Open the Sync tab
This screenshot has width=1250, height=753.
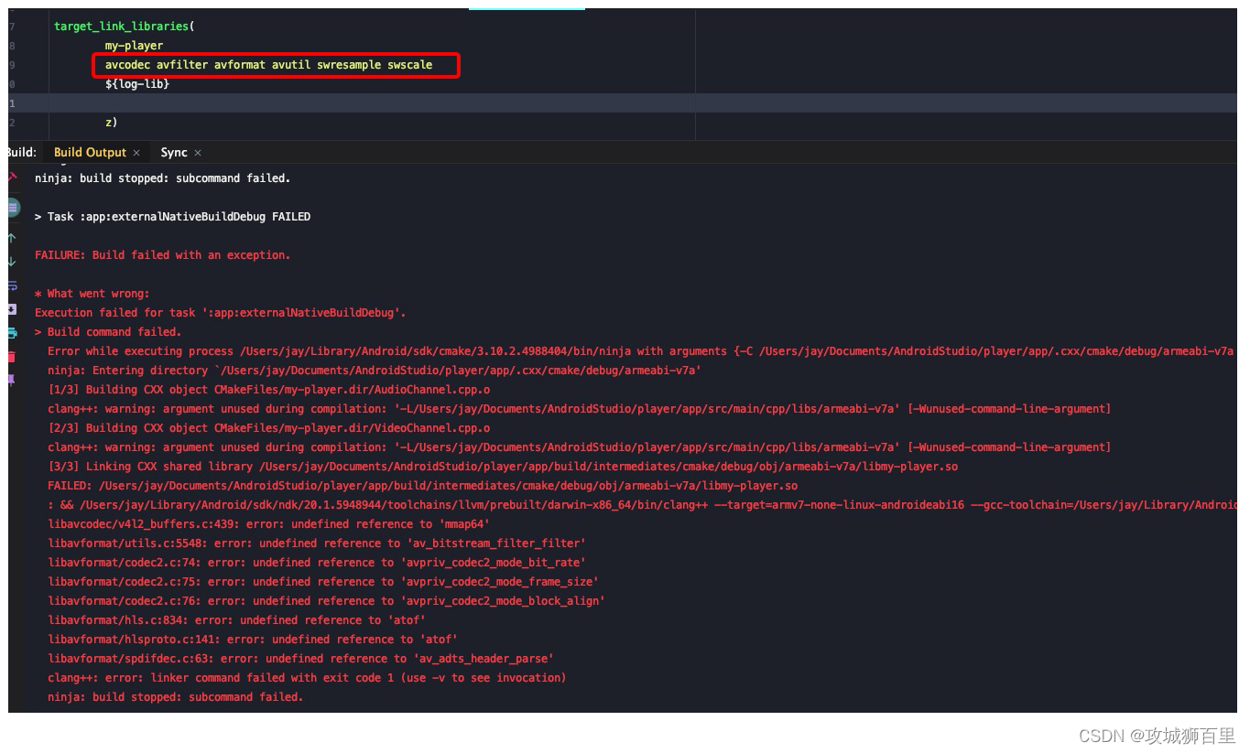coord(174,153)
